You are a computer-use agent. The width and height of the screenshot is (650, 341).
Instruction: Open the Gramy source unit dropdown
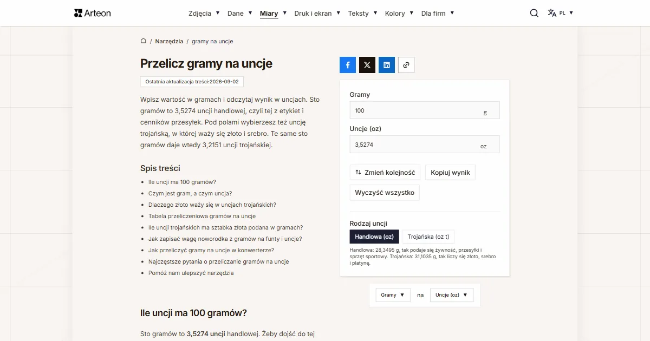pyautogui.click(x=393, y=295)
